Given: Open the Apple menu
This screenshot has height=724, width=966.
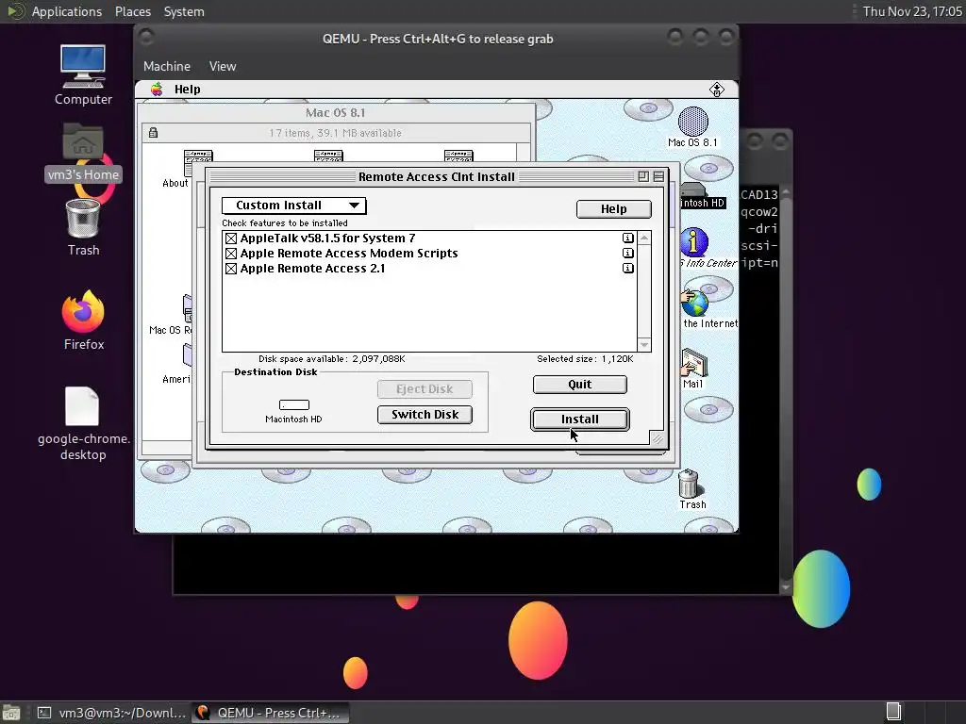Looking at the screenshot, I should pos(158,90).
